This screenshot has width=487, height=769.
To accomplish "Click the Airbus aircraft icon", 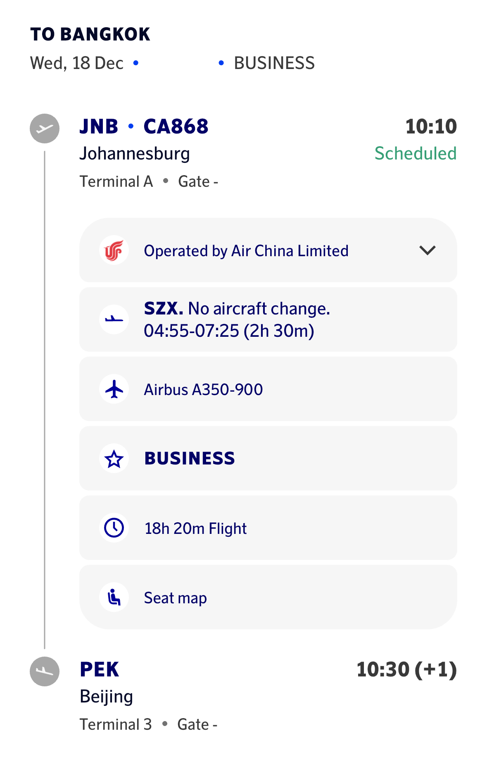I will point(114,389).
